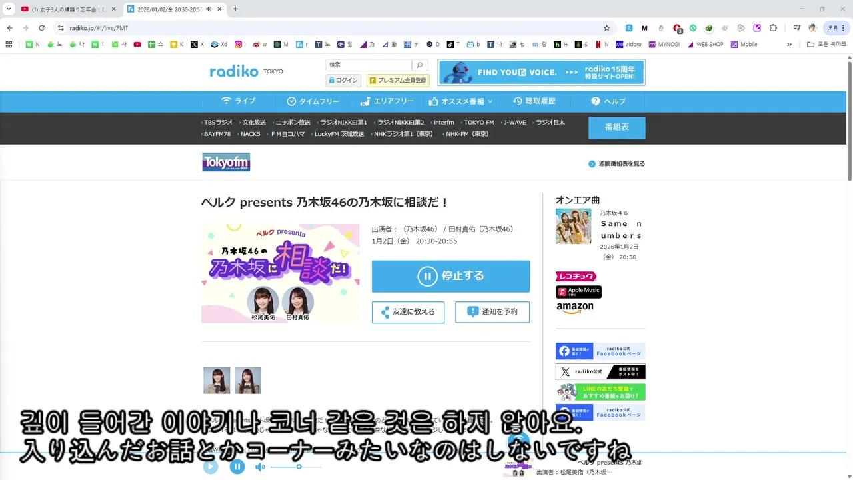Open the browser extensions puzzle icon

(773, 28)
